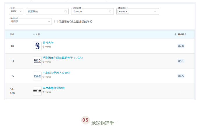The height and width of the screenshot is (128, 203).
Task: Click the ENS Lyon logo thumbnail
Action: (37, 91)
